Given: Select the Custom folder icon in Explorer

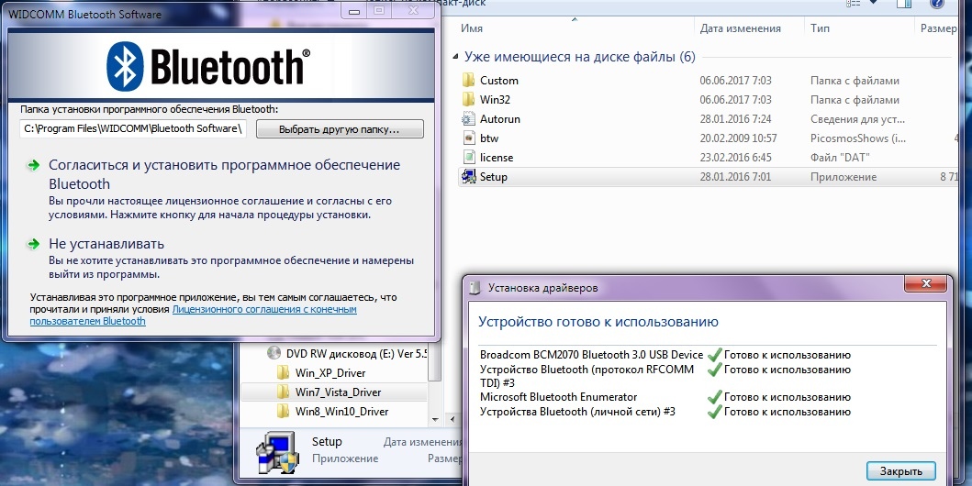Looking at the screenshot, I should click(x=468, y=81).
